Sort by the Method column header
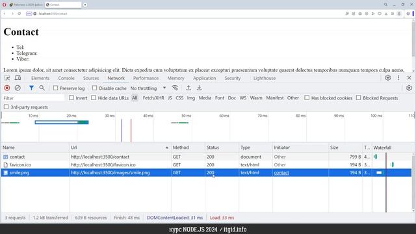The width and height of the screenshot is (416, 234). point(188,148)
